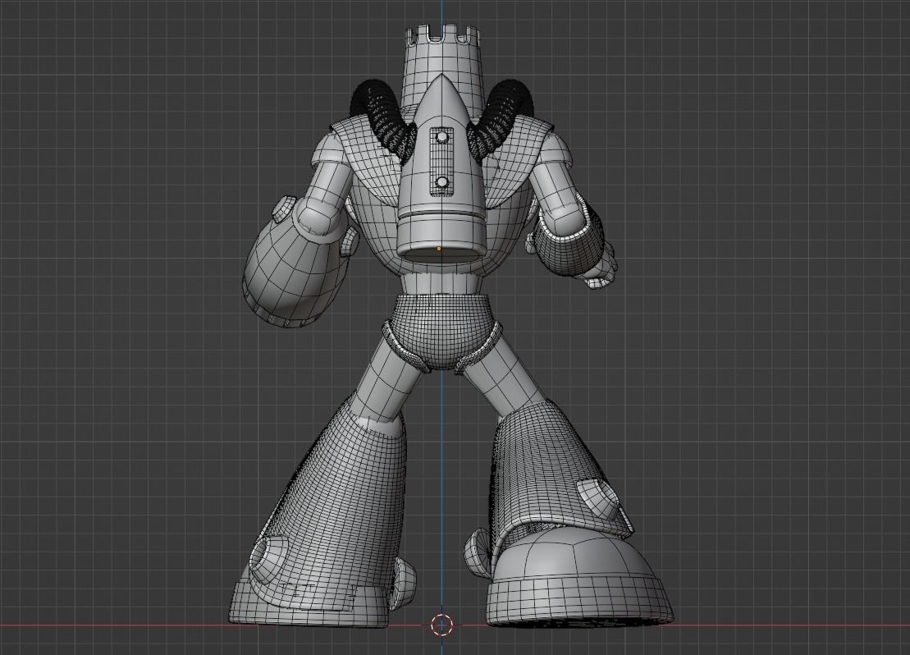Click the upper bolt on the rocket panel
910x655 pixels.
pyautogui.click(x=442, y=137)
